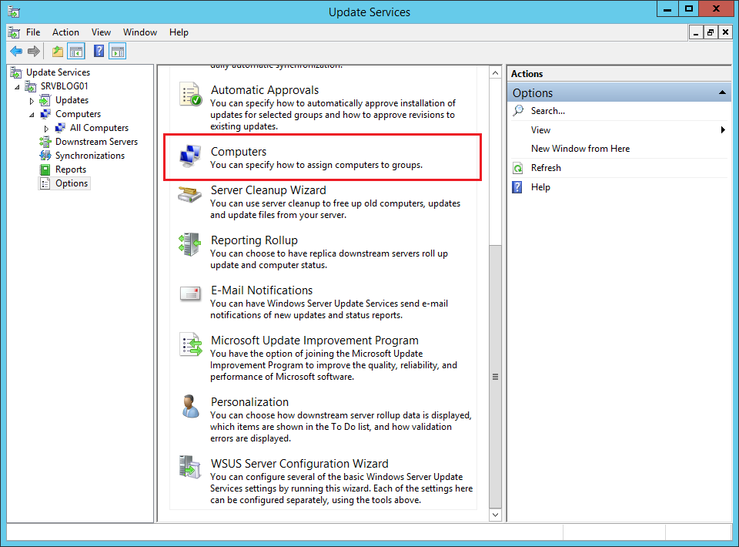739x547 pixels.
Task: Toggle the Show/Hide Action Pane icon
Action: pos(117,51)
